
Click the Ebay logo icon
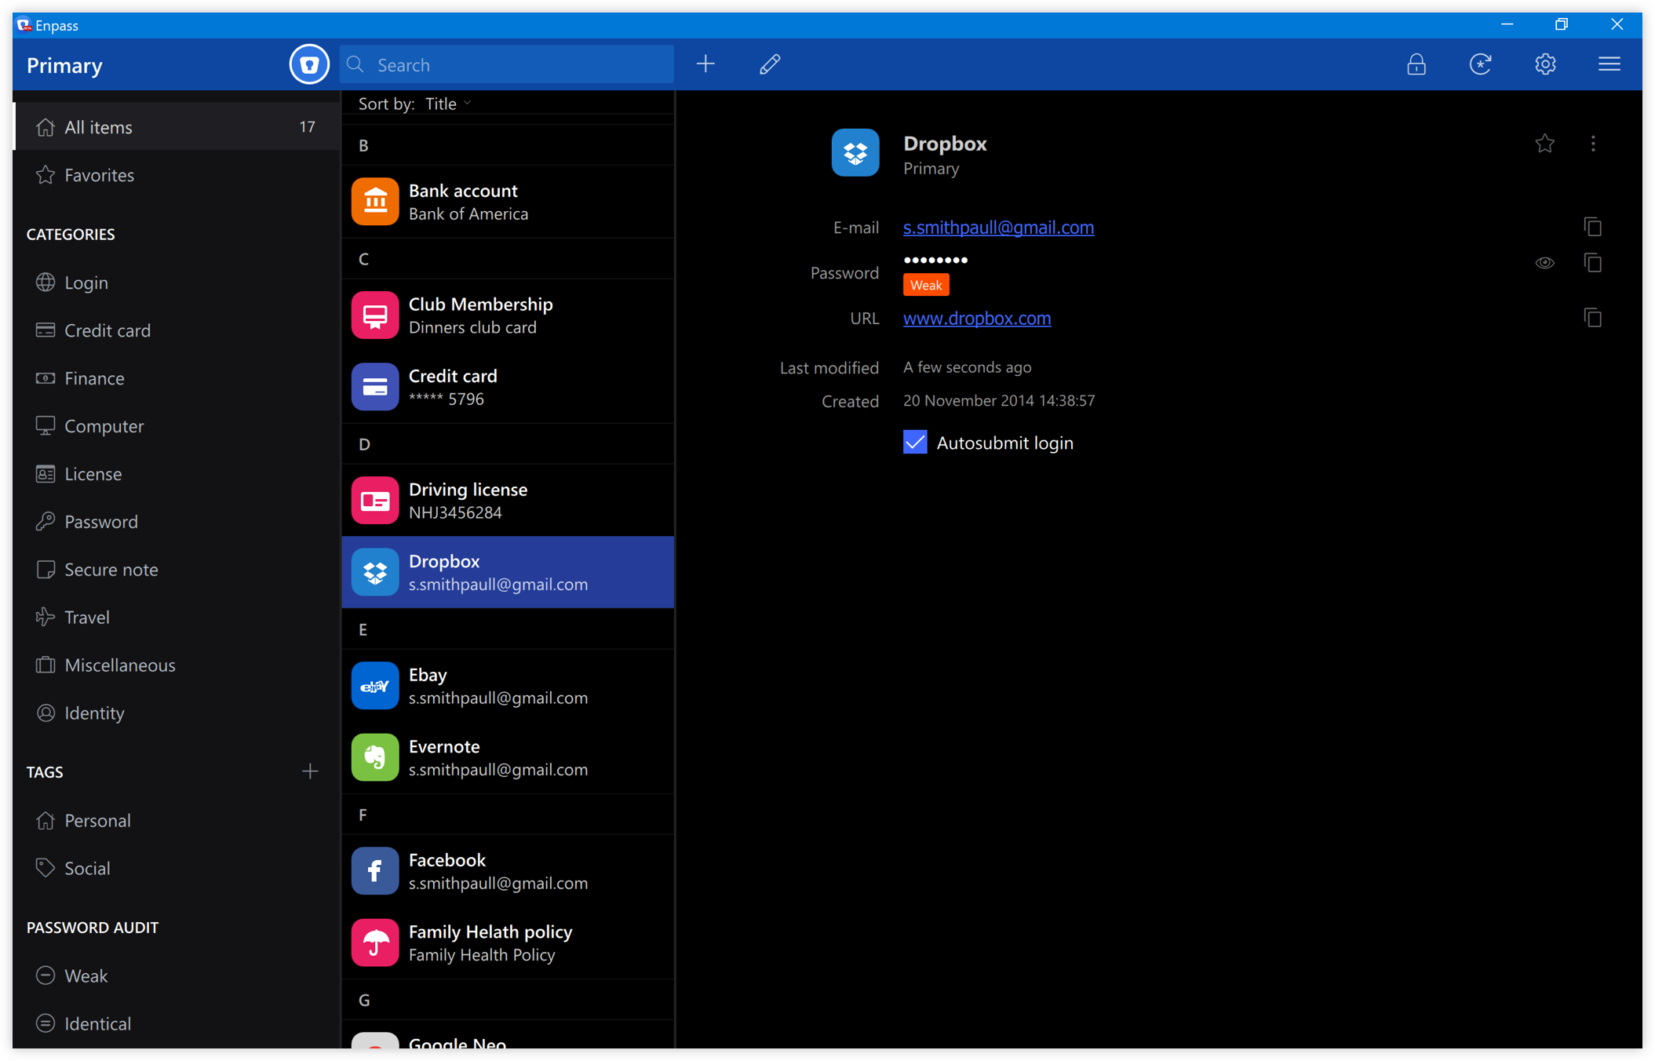pos(375,686)
